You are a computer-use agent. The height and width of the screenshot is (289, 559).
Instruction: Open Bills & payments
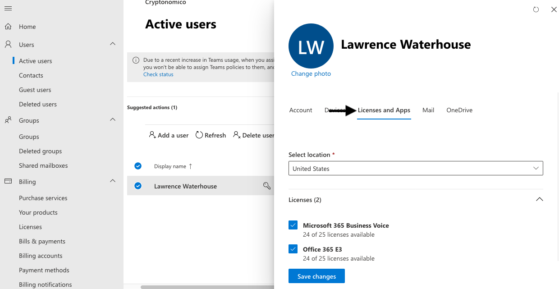42,241
